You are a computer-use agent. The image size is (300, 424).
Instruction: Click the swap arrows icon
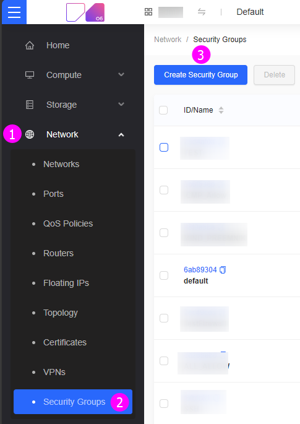(202, 12)
